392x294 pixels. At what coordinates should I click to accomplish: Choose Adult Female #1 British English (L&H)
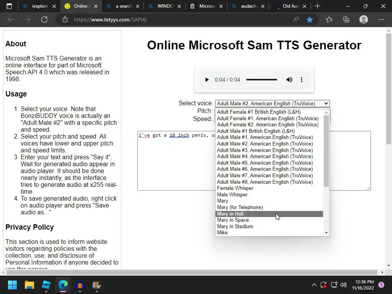coord(269,112)
